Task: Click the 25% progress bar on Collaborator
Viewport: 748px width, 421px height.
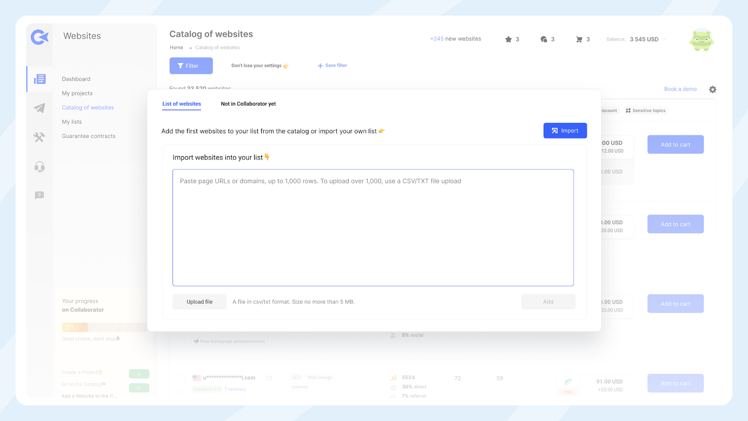Action: [x=75, y=327]
